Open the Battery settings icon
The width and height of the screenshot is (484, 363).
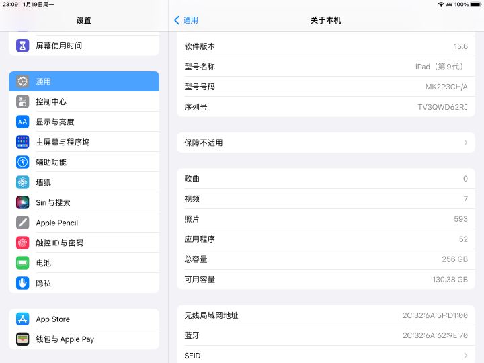pyautogui.click(x=23, y=263)
